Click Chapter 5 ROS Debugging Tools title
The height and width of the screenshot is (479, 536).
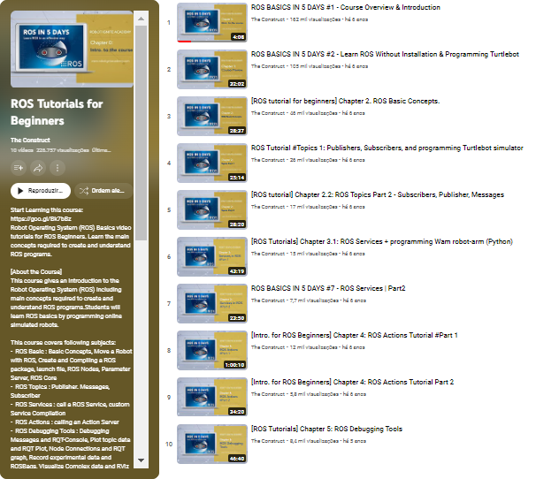(326, 429)
